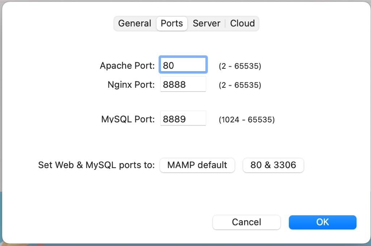Click the range hint beside Nginx Port
This screenshot has height=246, width=371.
coord(240,85)
